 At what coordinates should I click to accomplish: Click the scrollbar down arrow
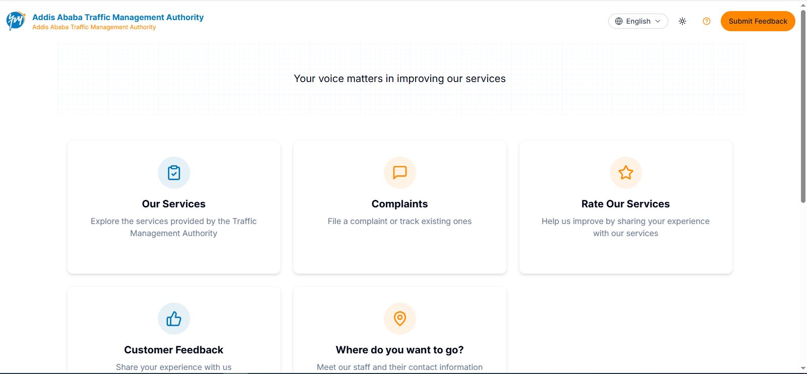[x=803, y=369]
